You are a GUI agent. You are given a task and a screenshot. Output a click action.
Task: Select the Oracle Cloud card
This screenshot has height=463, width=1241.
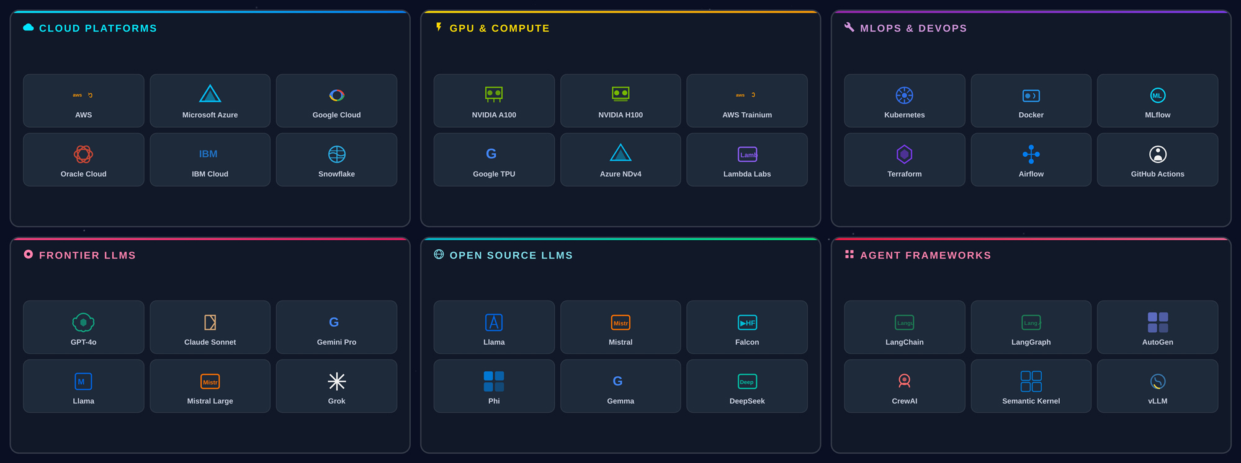(x=83, y=160)
